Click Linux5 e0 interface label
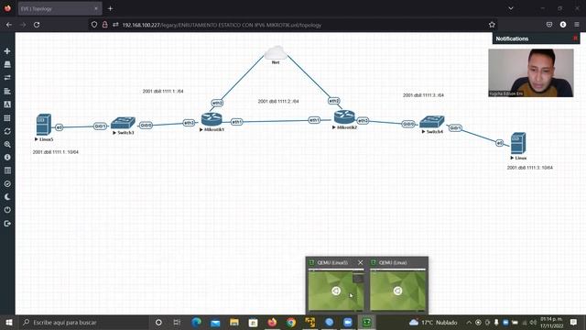This screenshot has width=586, height=330. (x=59, y=127)
